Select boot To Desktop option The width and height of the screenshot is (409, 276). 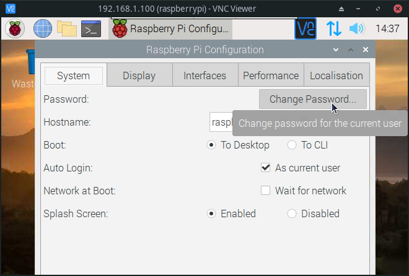click(x=237, y=145)
